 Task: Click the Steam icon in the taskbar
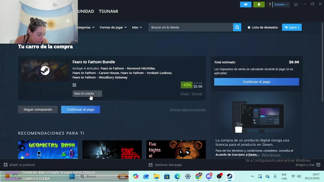tap(230, 176)
